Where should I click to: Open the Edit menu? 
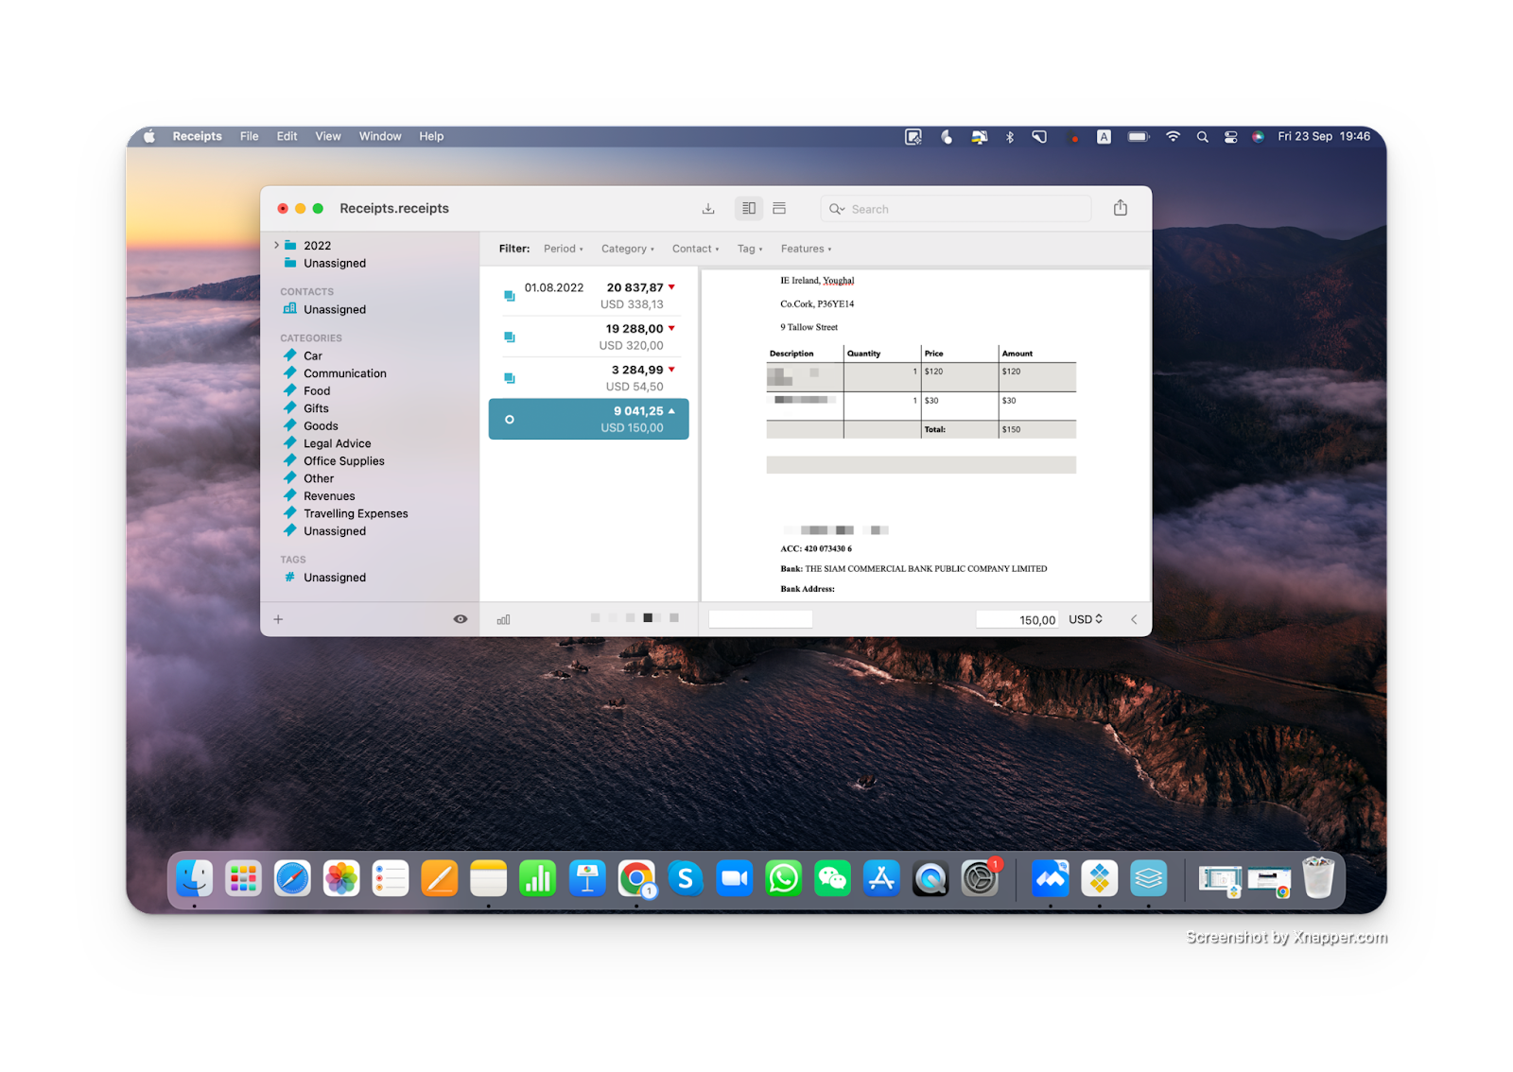tap(287, 137)
